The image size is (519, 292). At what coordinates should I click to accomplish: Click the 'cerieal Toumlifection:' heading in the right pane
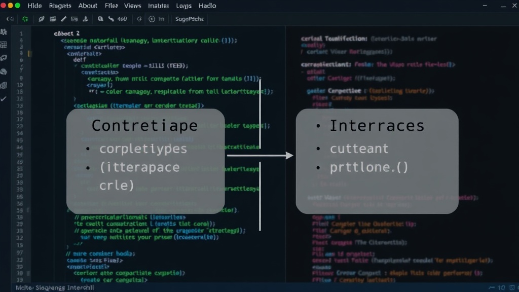[334, 39]
